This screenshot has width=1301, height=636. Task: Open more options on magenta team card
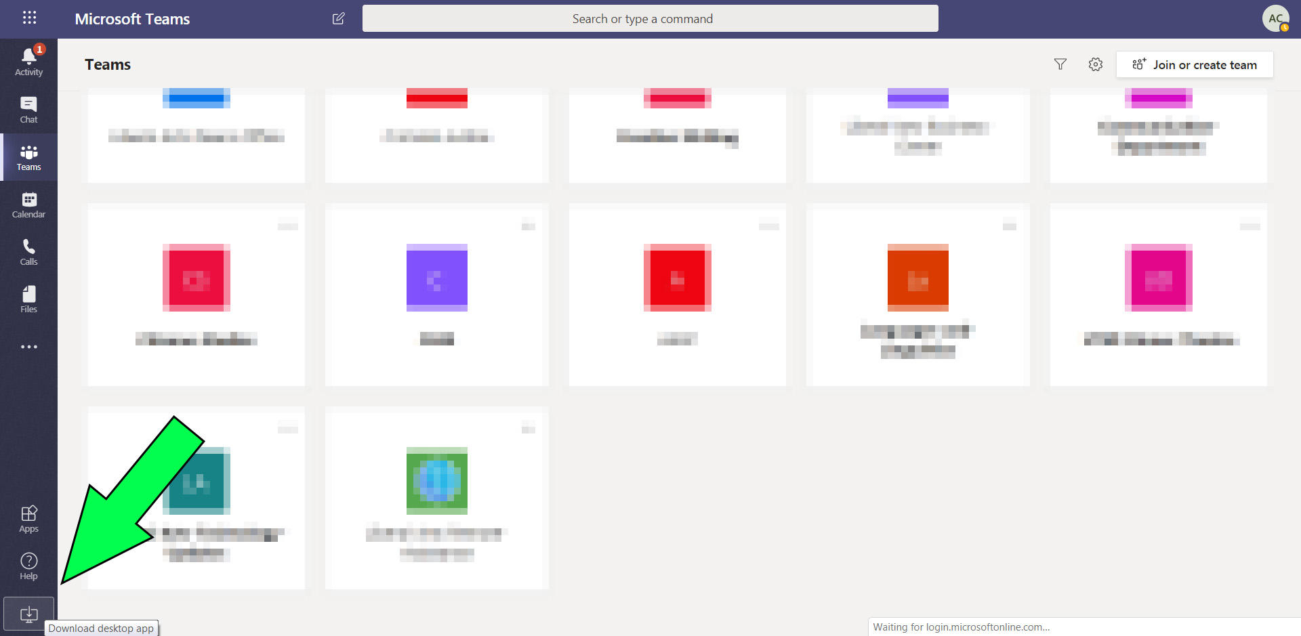pyautogui.click(x=1250, y=226)
